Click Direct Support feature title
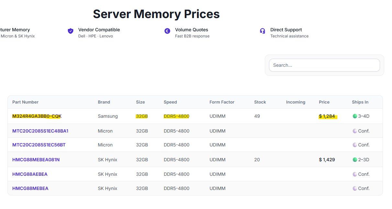This screenshot has height=209, width=392. pos(286,30)
